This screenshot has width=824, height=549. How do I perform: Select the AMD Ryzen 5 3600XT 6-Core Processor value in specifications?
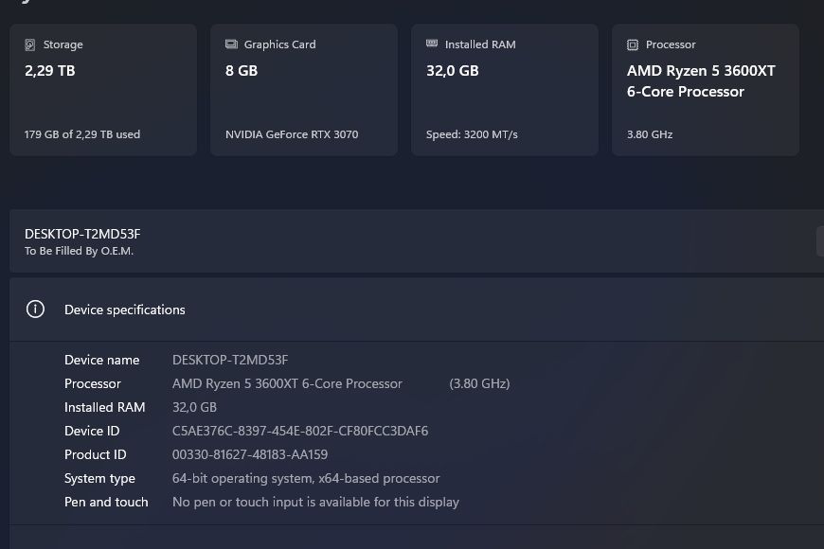287,383
